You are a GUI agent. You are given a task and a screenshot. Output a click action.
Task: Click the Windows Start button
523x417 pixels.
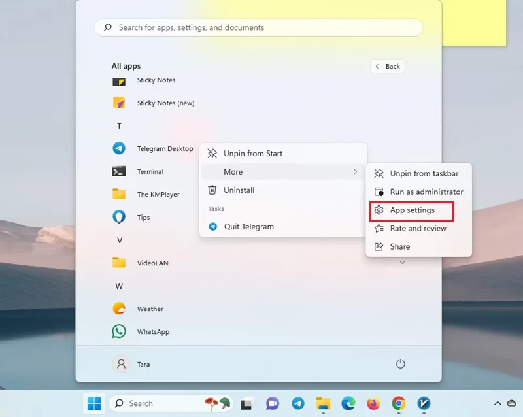tap(94, 404)
